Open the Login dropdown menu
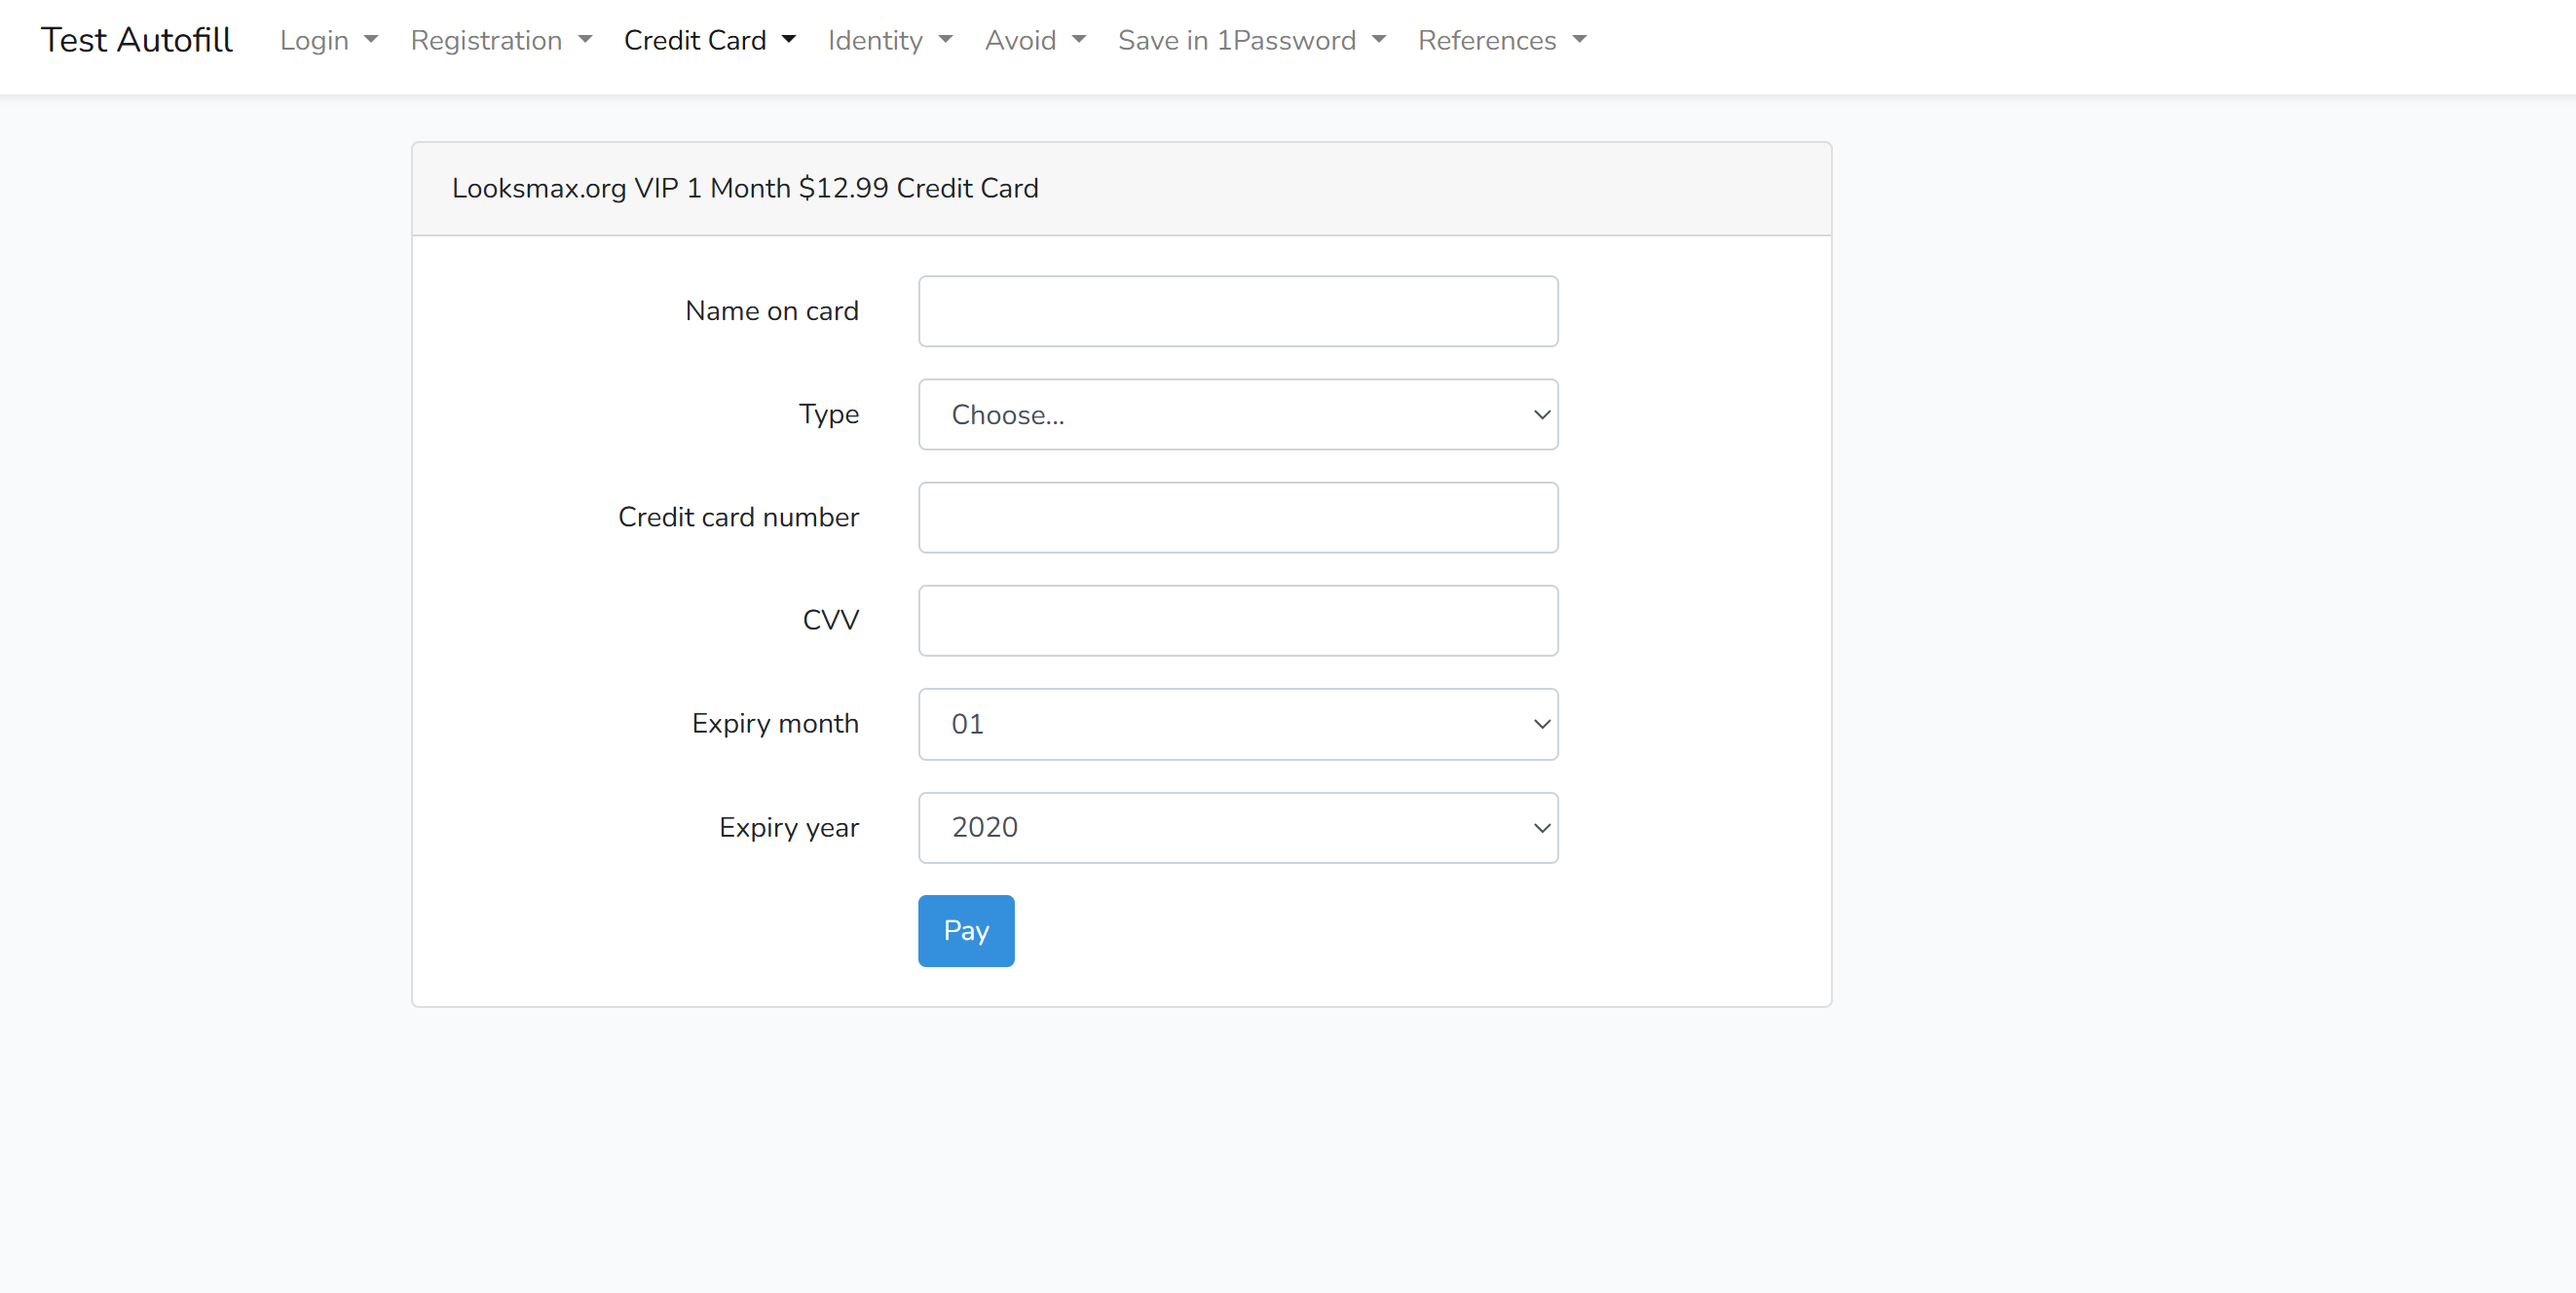This screenshot has width=2576, height=1293. click(x=328, y=40)
